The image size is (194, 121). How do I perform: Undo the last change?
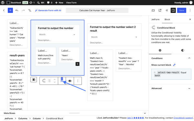click(x=17, y=10)
